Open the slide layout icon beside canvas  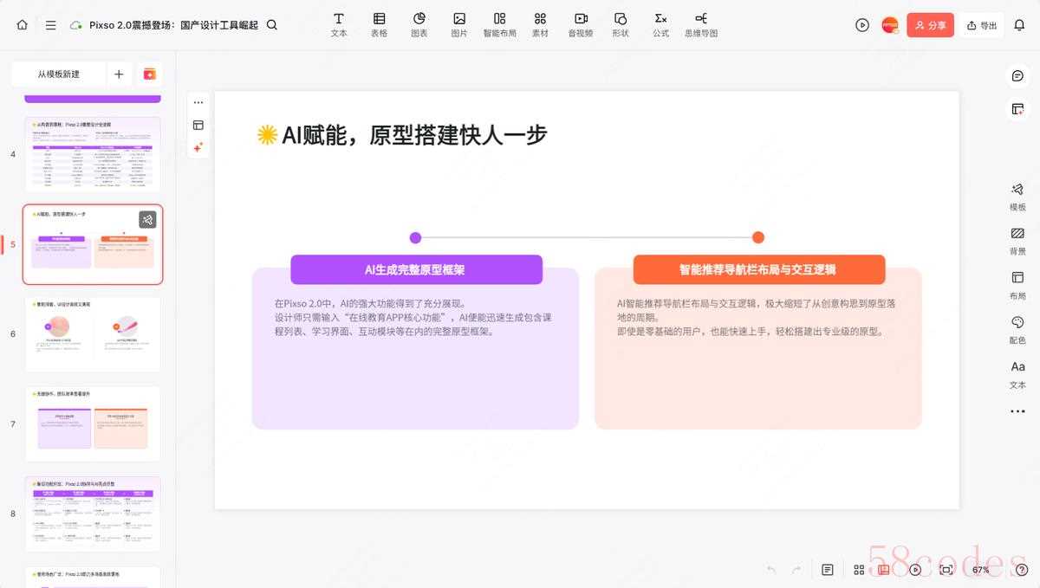coord(198,125)
